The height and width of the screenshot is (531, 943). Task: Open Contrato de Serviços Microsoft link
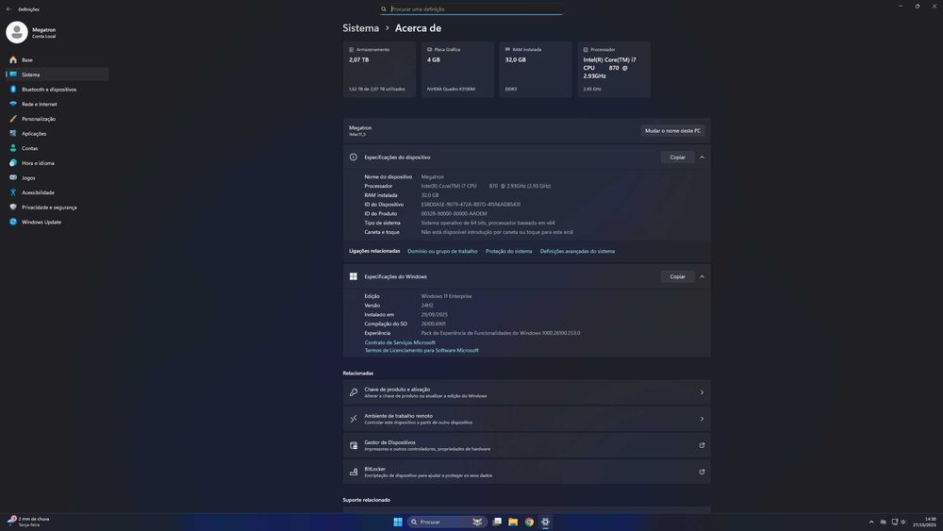pos(400,342)
